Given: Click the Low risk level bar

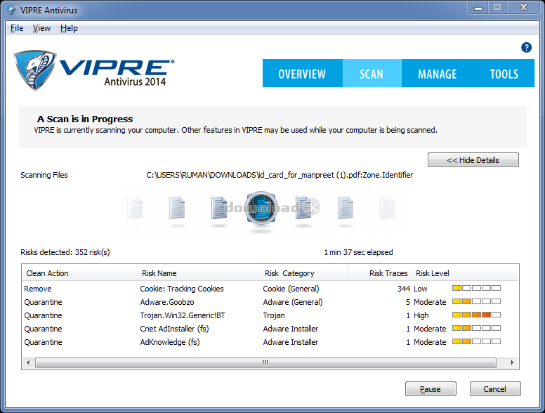Looking at the screenshot, I should (x=476, y=288).
